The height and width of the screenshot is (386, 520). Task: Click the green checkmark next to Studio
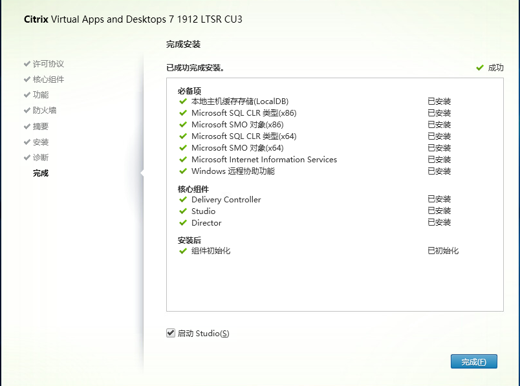pyautogui.click(x=183, y=211)
